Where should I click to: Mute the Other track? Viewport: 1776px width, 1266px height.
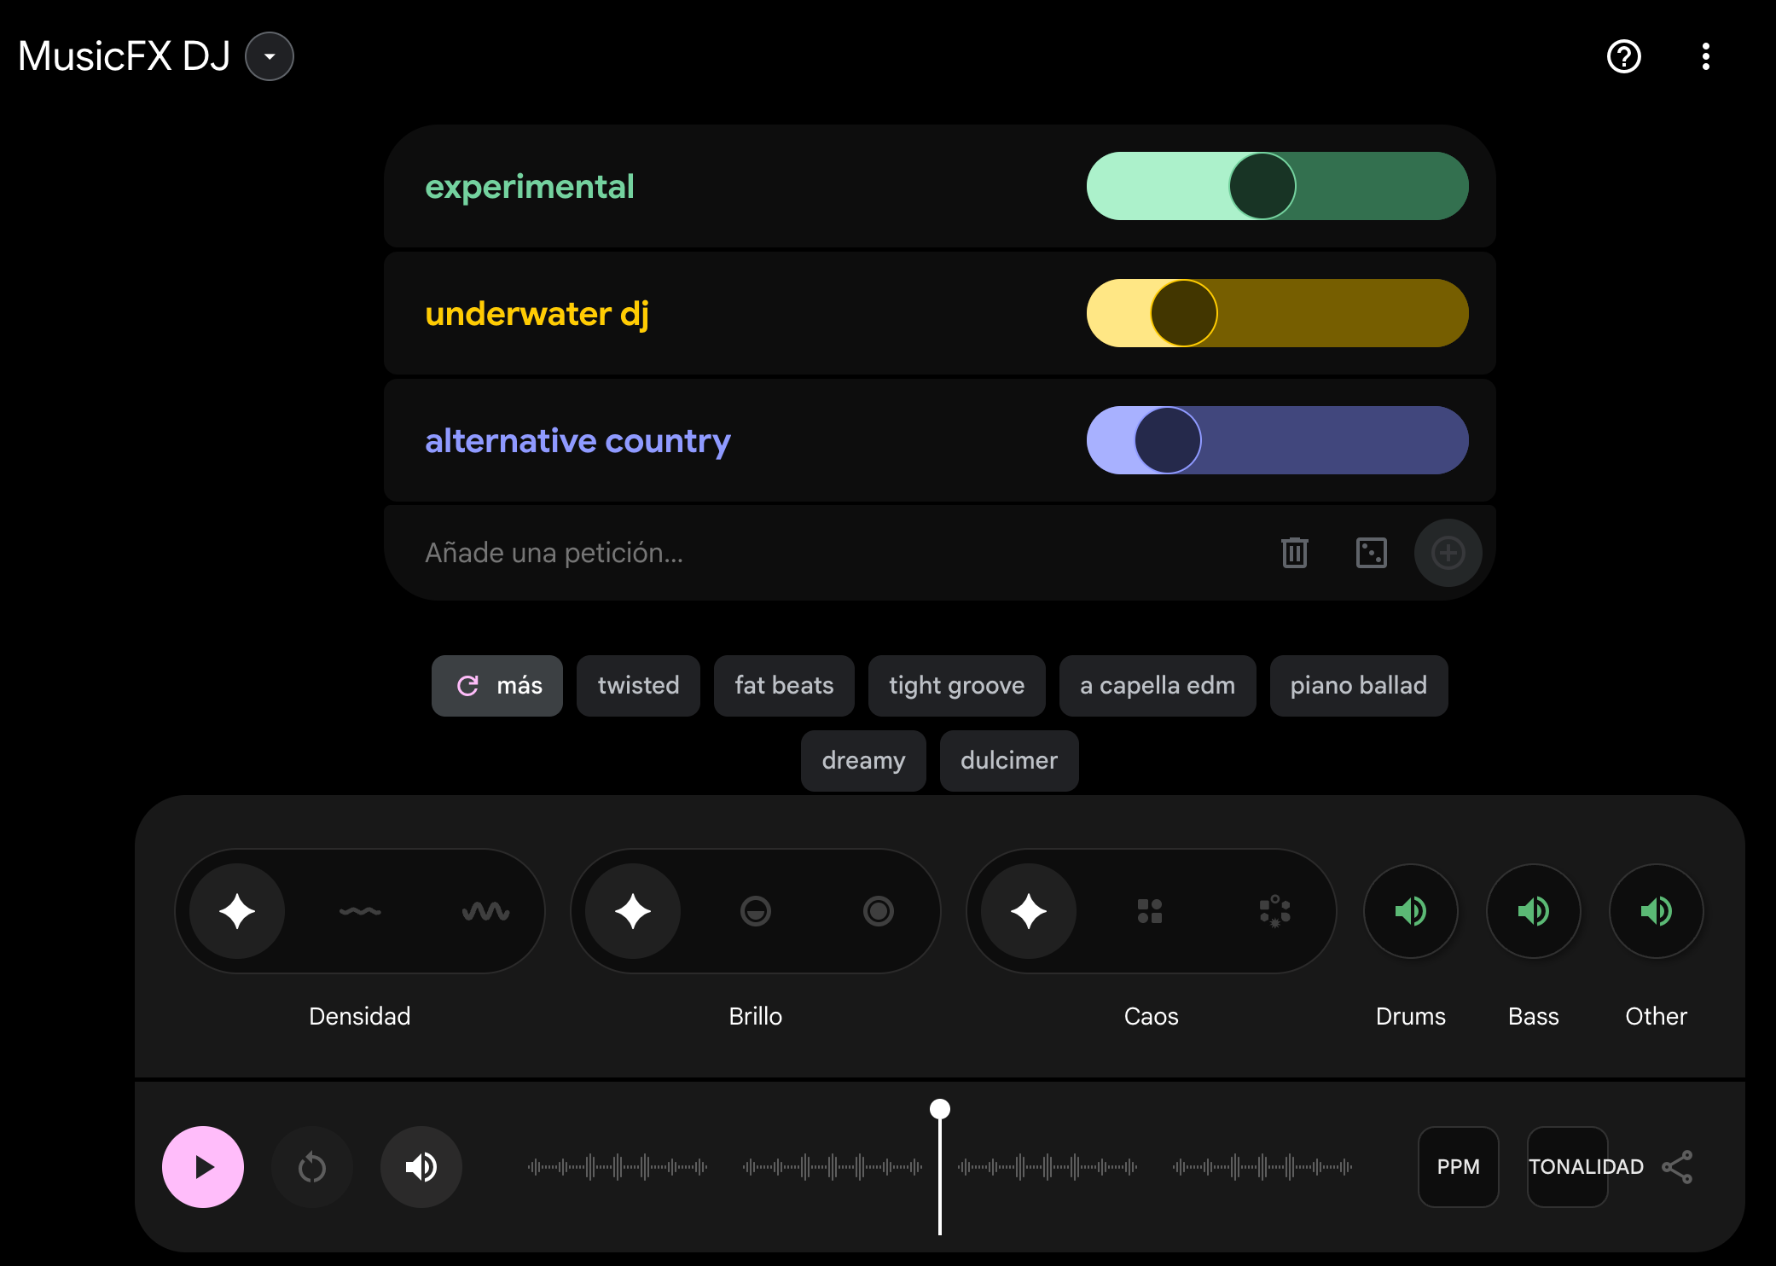click(x=1657, y=911)
